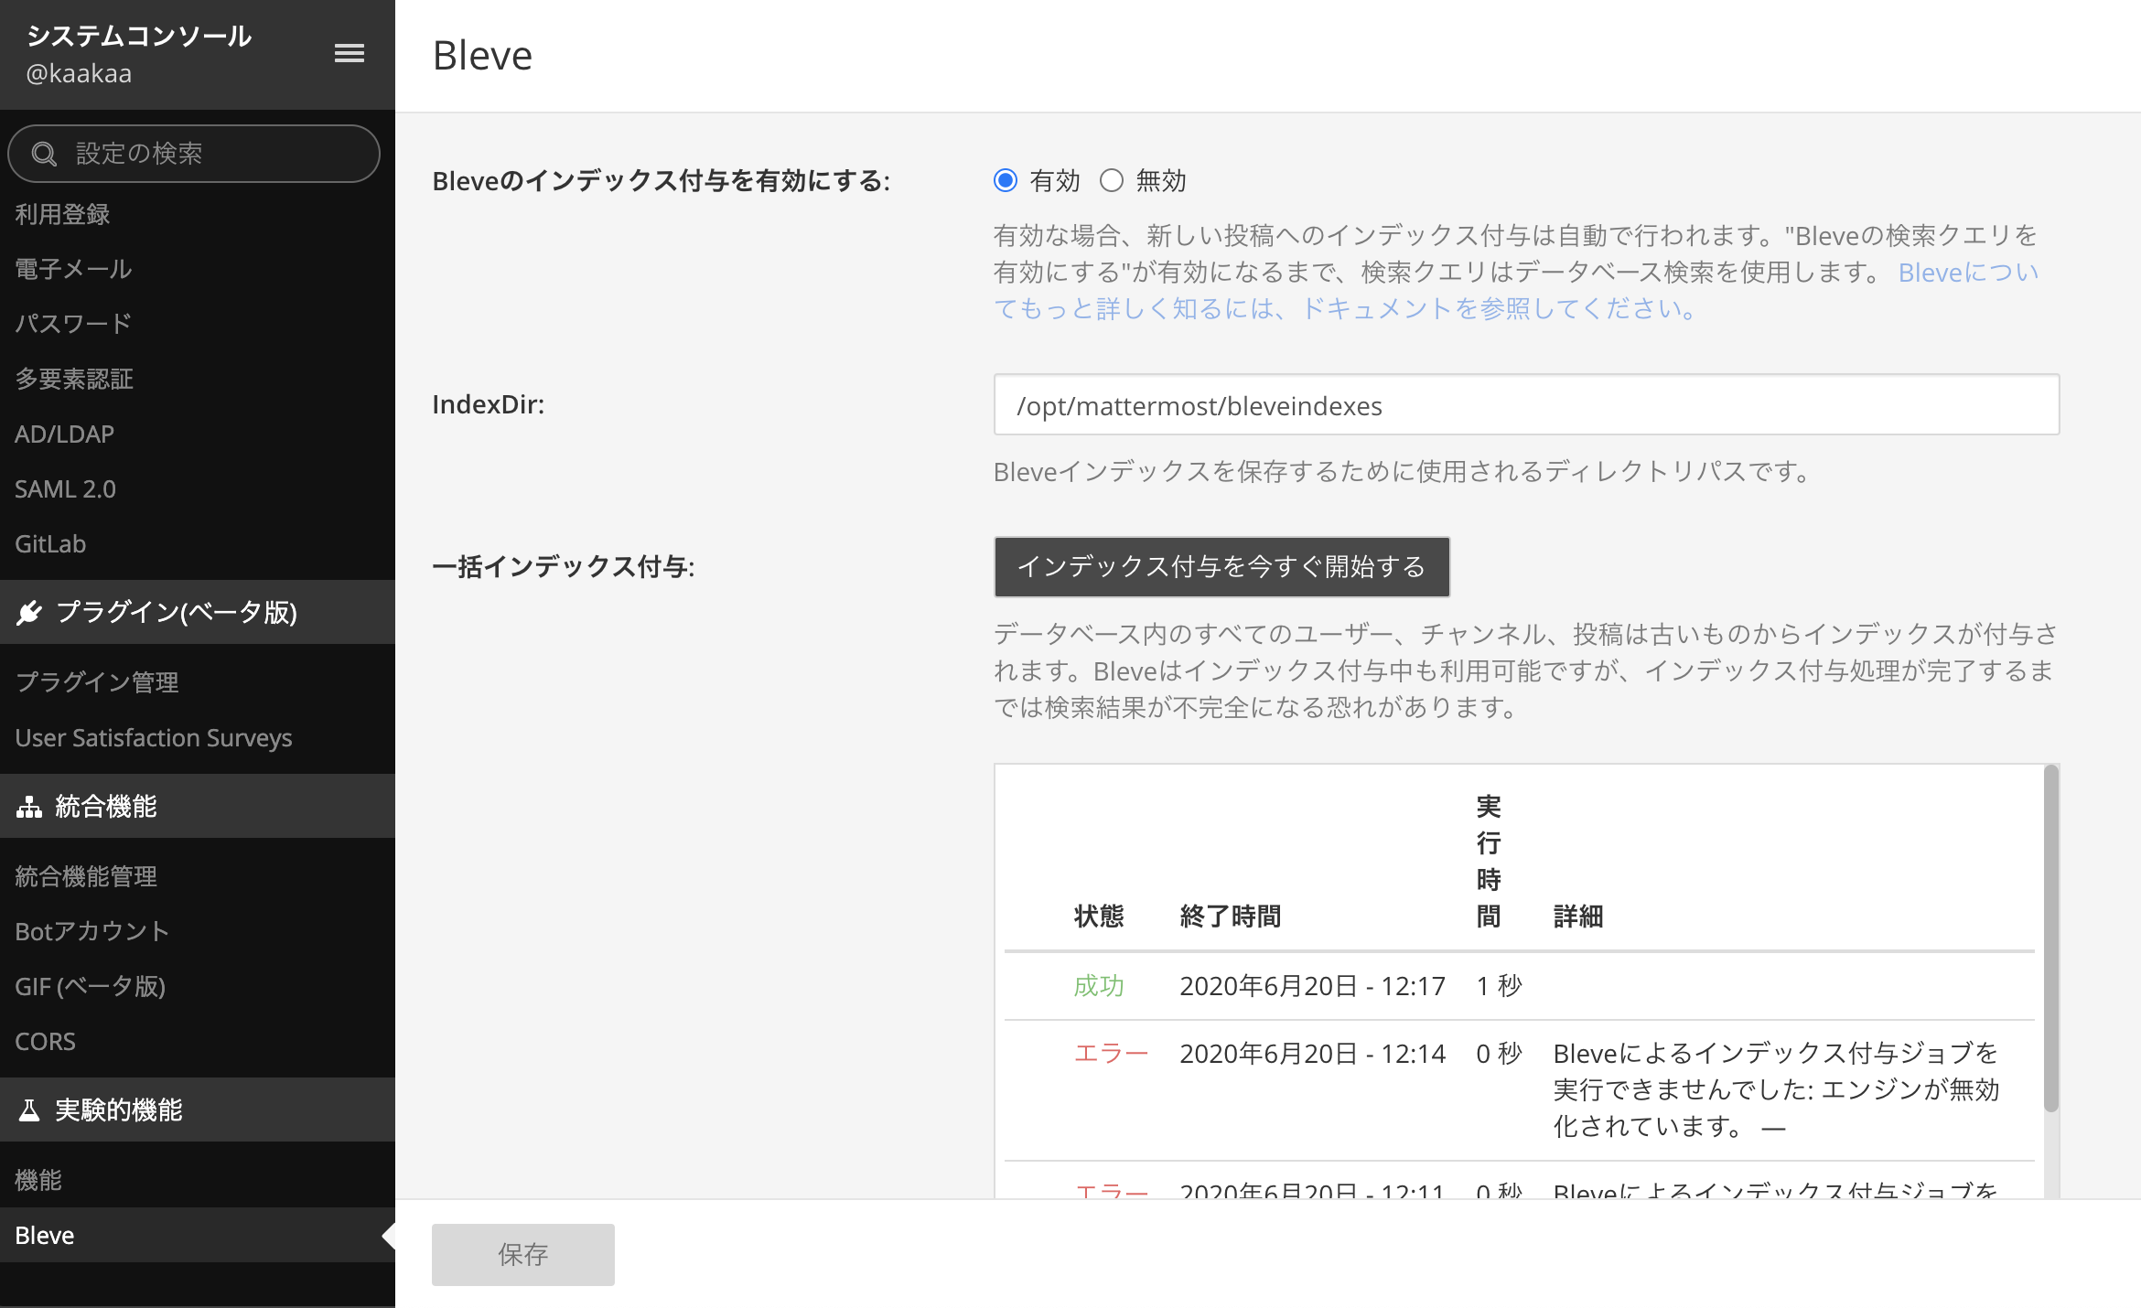The image size is (2141, 1308).
Task: Click the 実行時間 column header
Action: pyautogui.click(x=1489, y=861)
